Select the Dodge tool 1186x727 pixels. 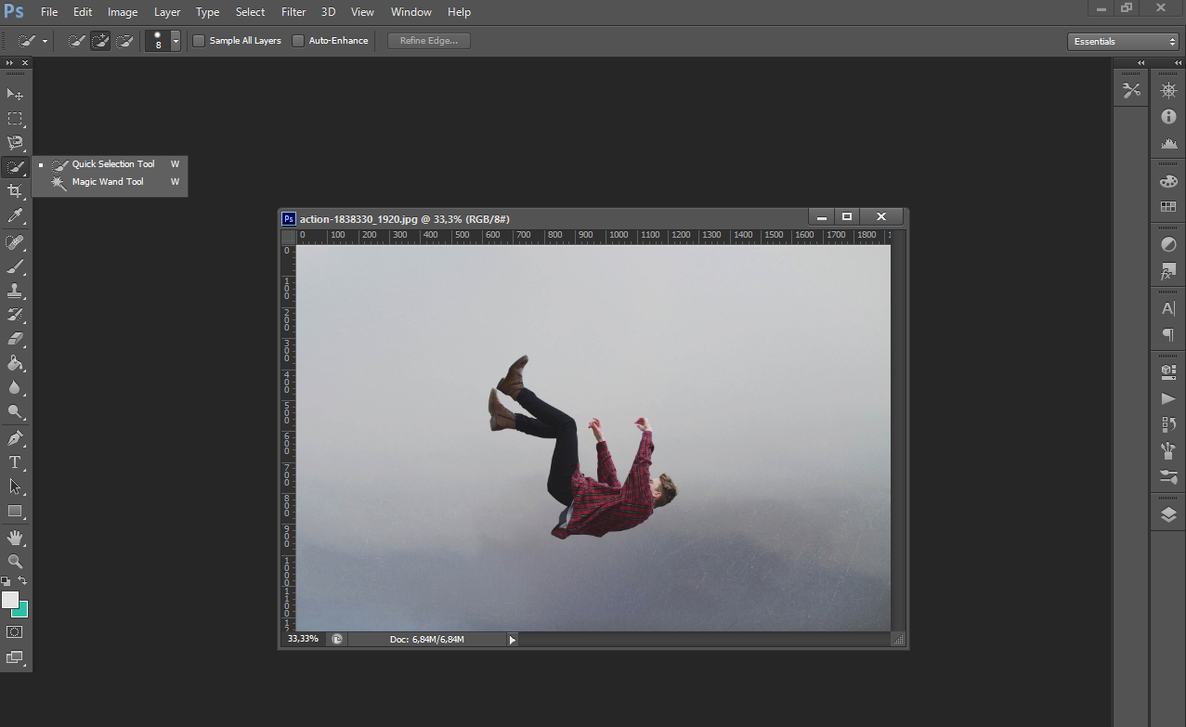(x=15, y=411)
